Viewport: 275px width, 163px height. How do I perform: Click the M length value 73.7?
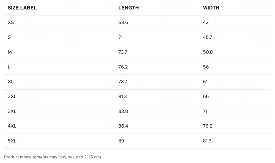point(123,52)
